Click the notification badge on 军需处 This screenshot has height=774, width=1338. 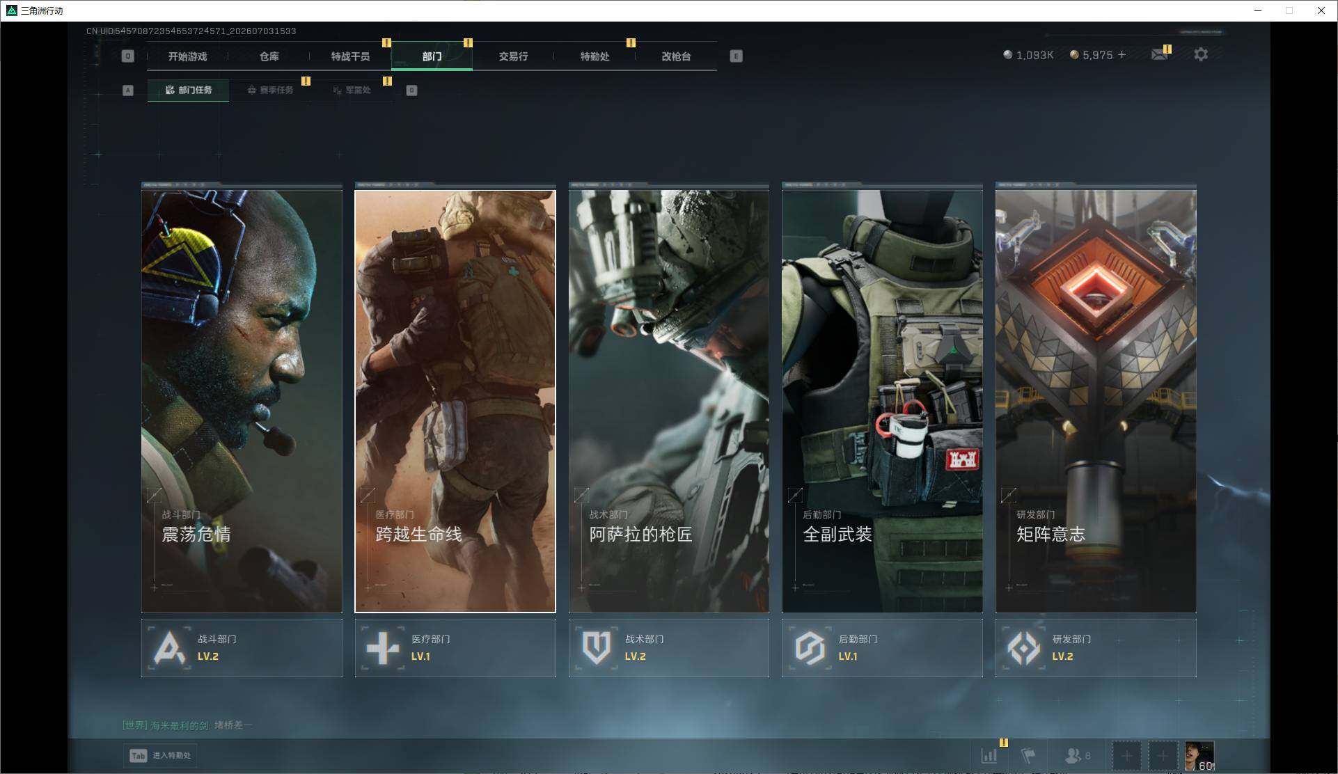tap(387, 81)
